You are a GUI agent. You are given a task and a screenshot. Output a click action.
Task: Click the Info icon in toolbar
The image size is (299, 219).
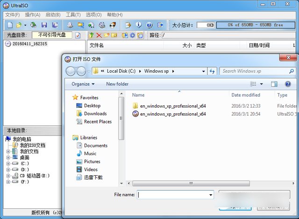point(139,25)
